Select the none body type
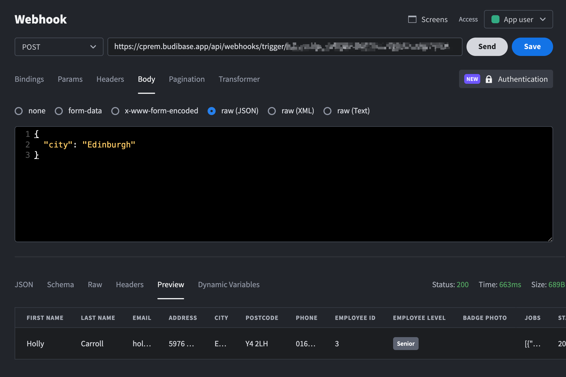This screenshot has width=566, height=377. click(19, 111)
